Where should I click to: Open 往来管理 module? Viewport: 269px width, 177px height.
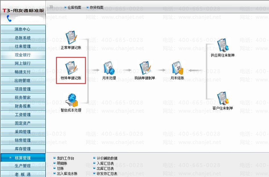pos(23,46)
